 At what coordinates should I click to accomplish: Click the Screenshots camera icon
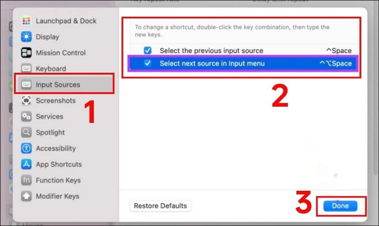[26, 100]
